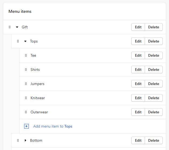Click the drag handle beside Tops

tap(18, 41)
